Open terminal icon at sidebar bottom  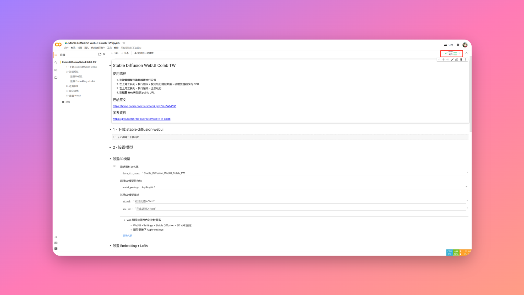tap(56, 249)
